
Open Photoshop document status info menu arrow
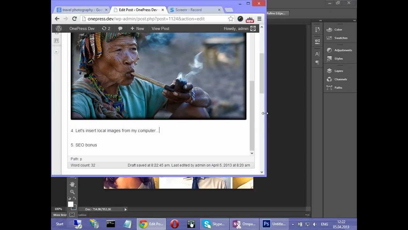click(125, 209)
